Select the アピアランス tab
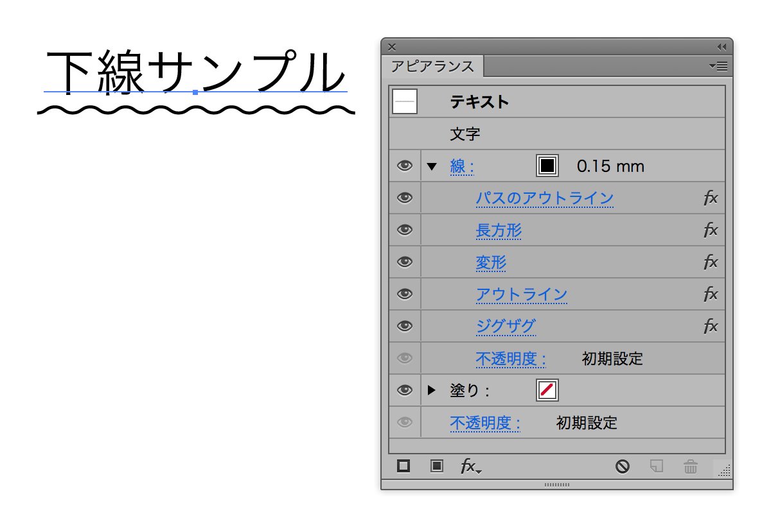Screen dimensions: 762x521 pyautogui.click(x=432, y=66)
